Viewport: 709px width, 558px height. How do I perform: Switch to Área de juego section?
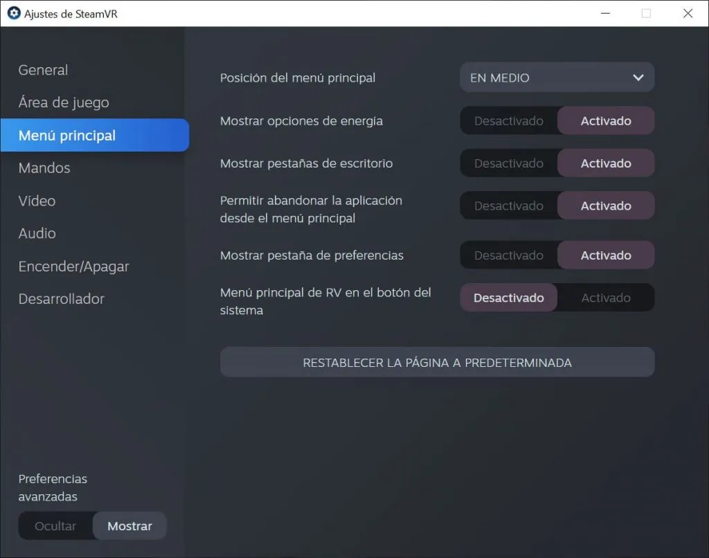coord(64,102)
